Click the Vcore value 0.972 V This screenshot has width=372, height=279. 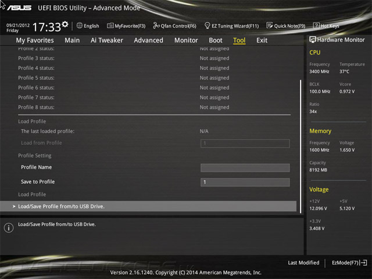click(x=347, y=91)
